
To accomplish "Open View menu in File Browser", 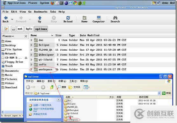I will (23, 12).
